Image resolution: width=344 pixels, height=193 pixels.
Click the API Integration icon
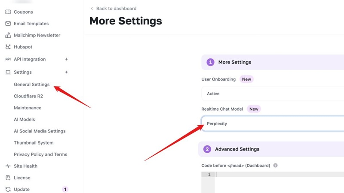(x=8, y=59)
